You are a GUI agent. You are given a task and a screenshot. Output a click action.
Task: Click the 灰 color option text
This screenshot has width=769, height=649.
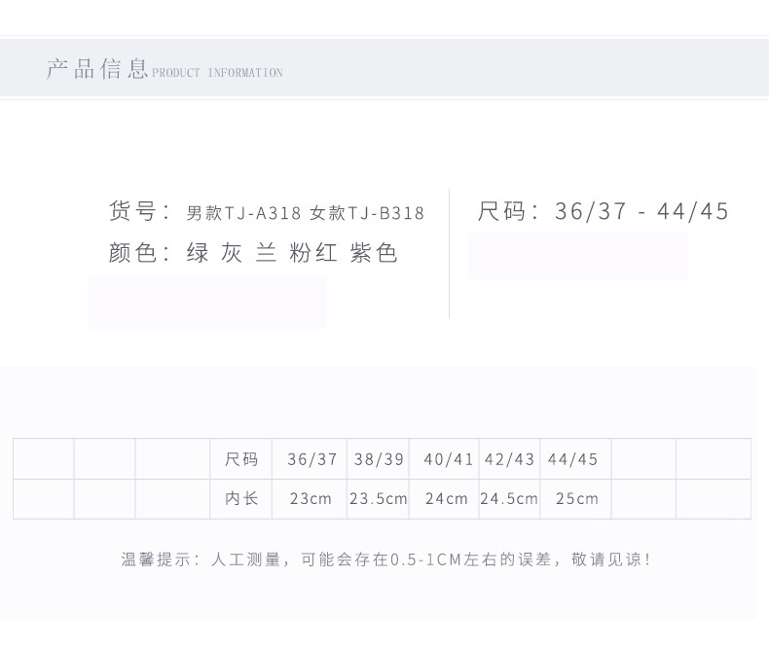click(x=232, y=254)
